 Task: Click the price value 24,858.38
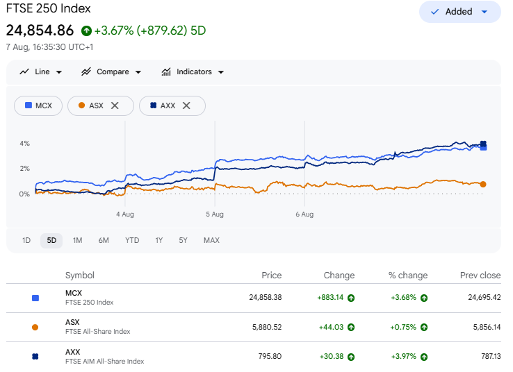click(x=266, y=298)
